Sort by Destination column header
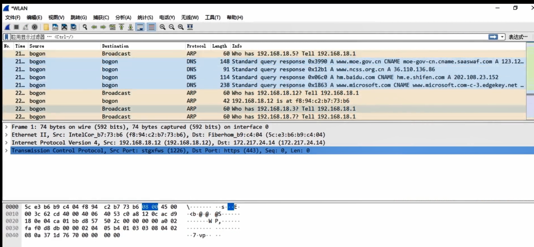 click(x=143, y=46)
